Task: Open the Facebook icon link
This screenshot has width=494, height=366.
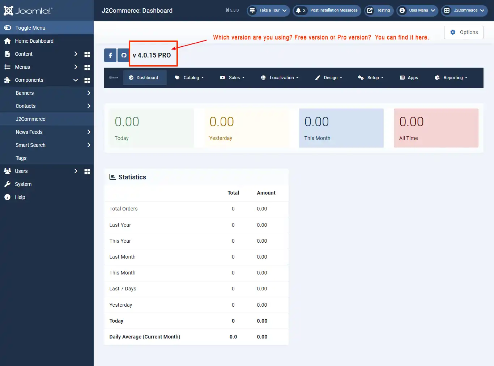Action: point(110,55)
